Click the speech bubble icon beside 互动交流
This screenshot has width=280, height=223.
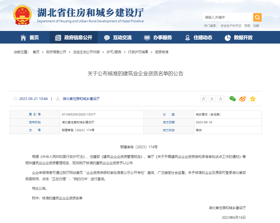107,38
